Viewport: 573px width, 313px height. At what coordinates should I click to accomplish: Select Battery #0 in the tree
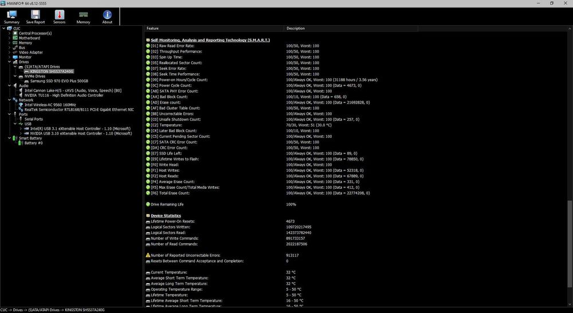pyautogui.click(x=33, y=143)
